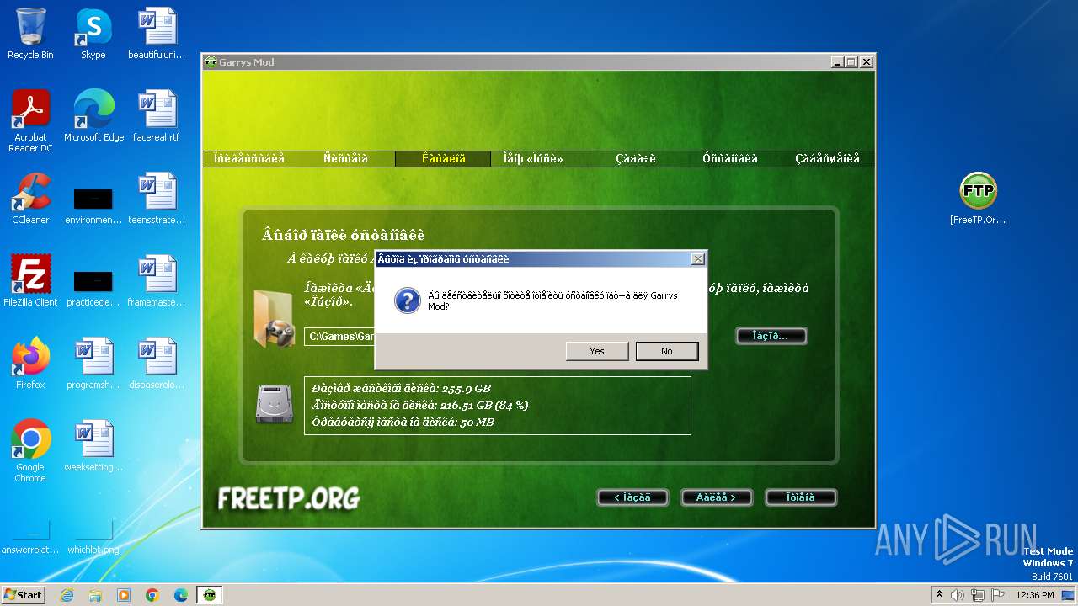The height and width of the screenshot is (606, 1078).
Task: Select the sixth installer step tab
Action: [730, 158]
